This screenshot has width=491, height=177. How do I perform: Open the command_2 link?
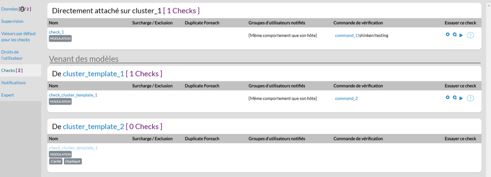tap(346, 98)
